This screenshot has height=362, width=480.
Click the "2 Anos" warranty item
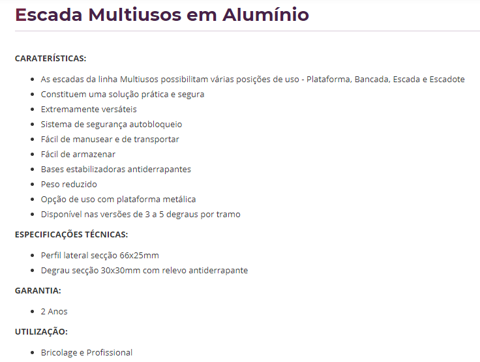(54, 311)
